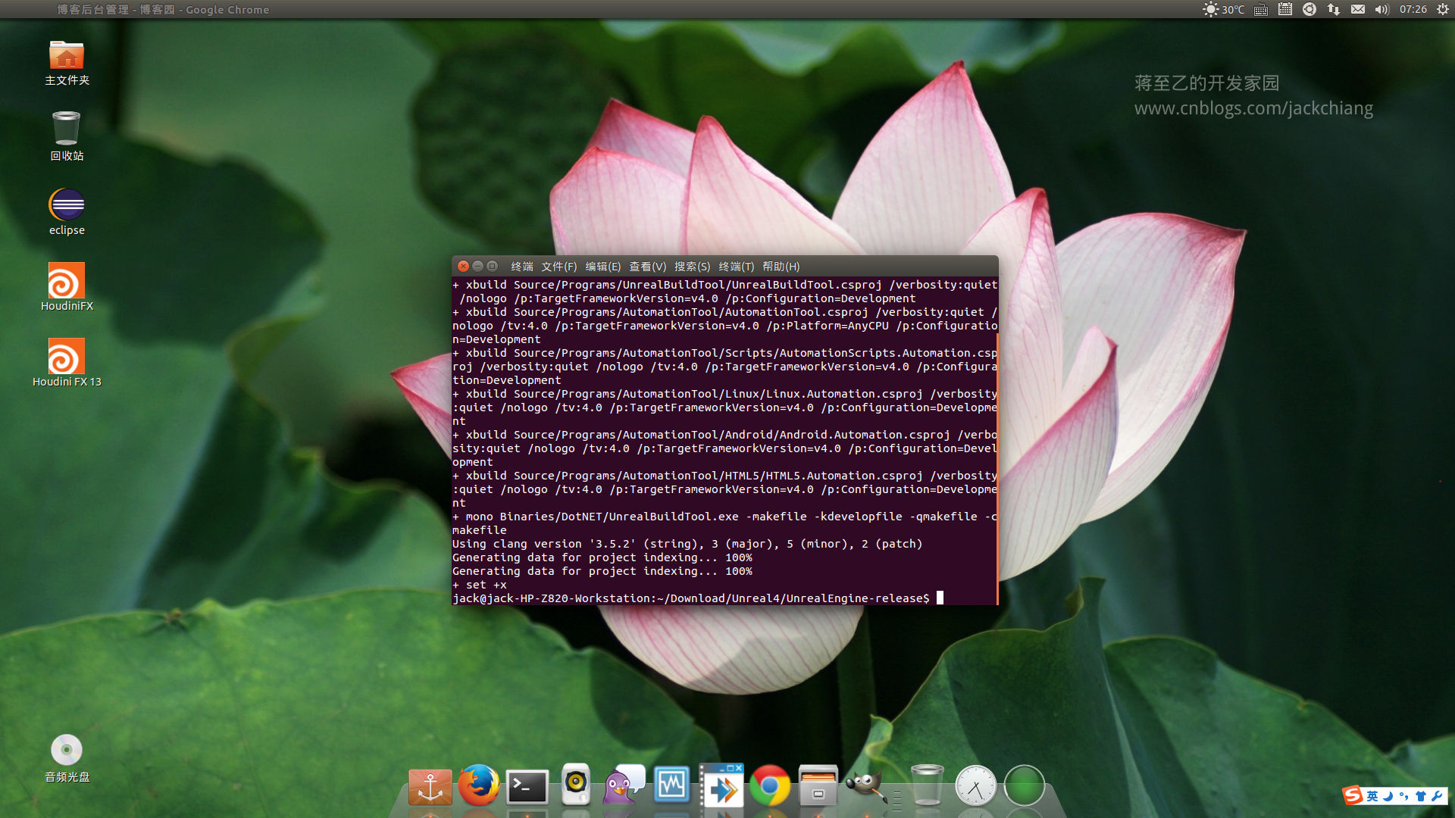This screenshot has height=818, width=1455.
Task: Open the Pidgin messenger dock icon
Action: coord(624,786)
